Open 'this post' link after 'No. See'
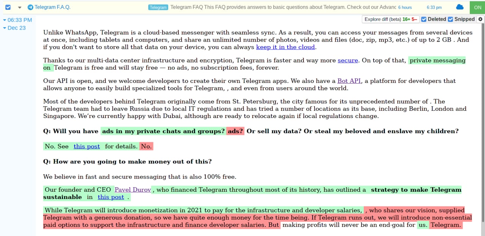The image size is (485, 236). tap(87, 146)
